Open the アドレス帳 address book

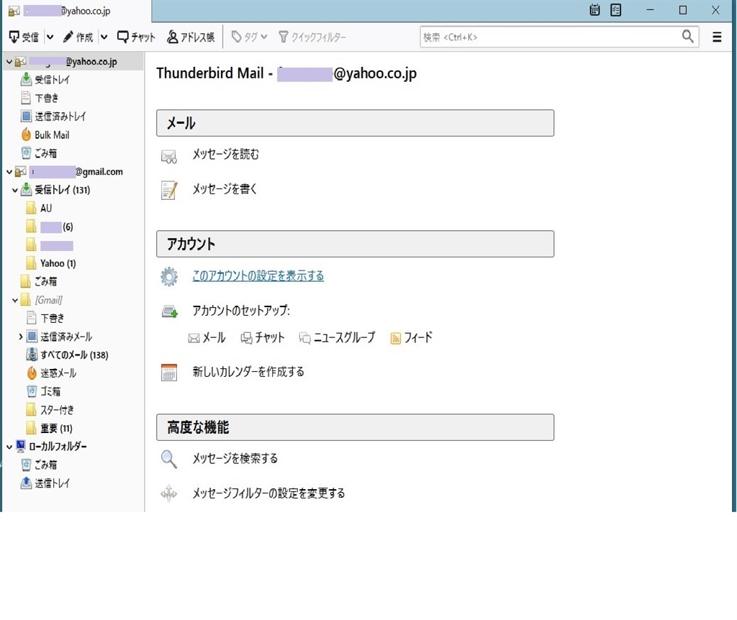191,37
